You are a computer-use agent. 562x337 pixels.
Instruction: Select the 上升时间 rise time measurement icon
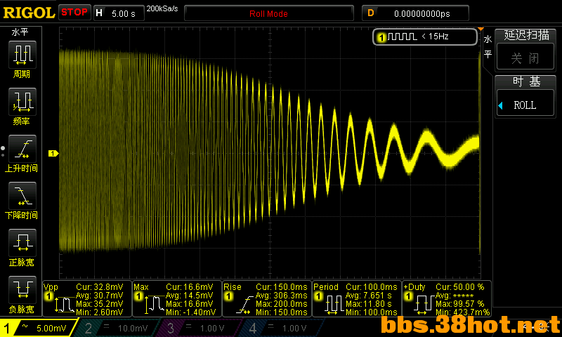pyautogui.click(x=22, y=149)
